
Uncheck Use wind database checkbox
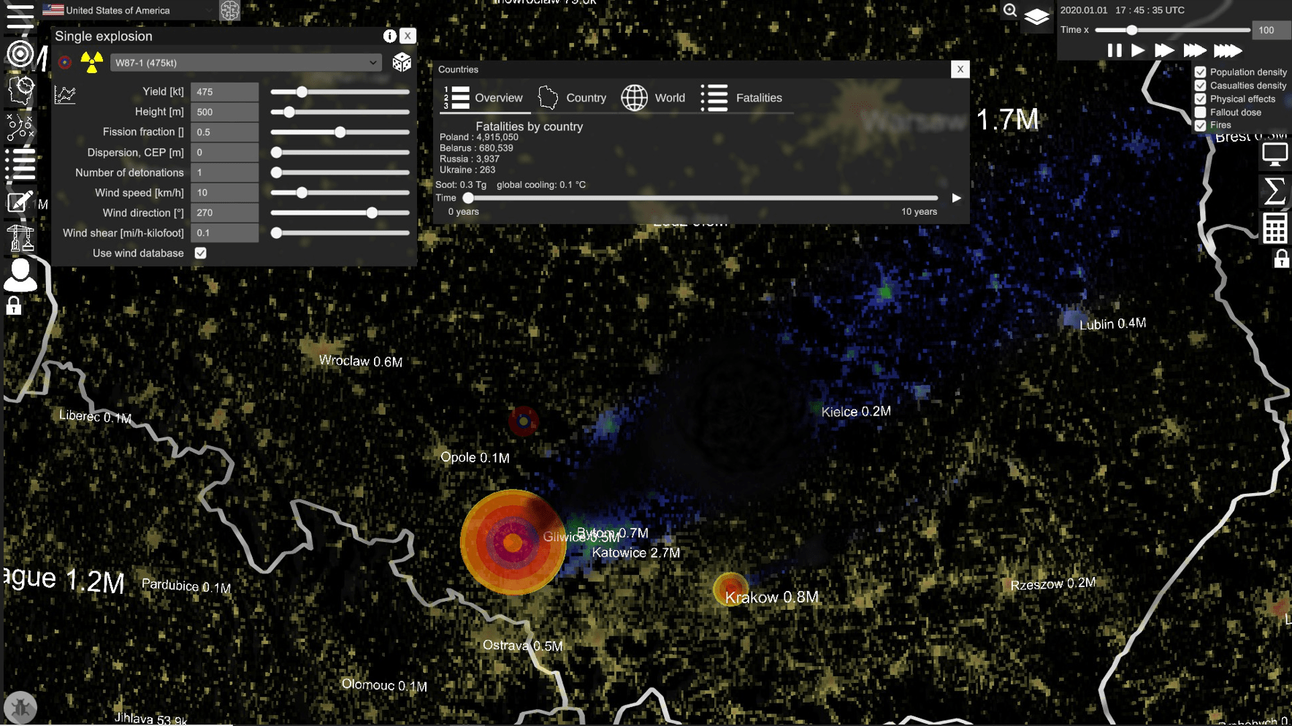coord(201,253)
